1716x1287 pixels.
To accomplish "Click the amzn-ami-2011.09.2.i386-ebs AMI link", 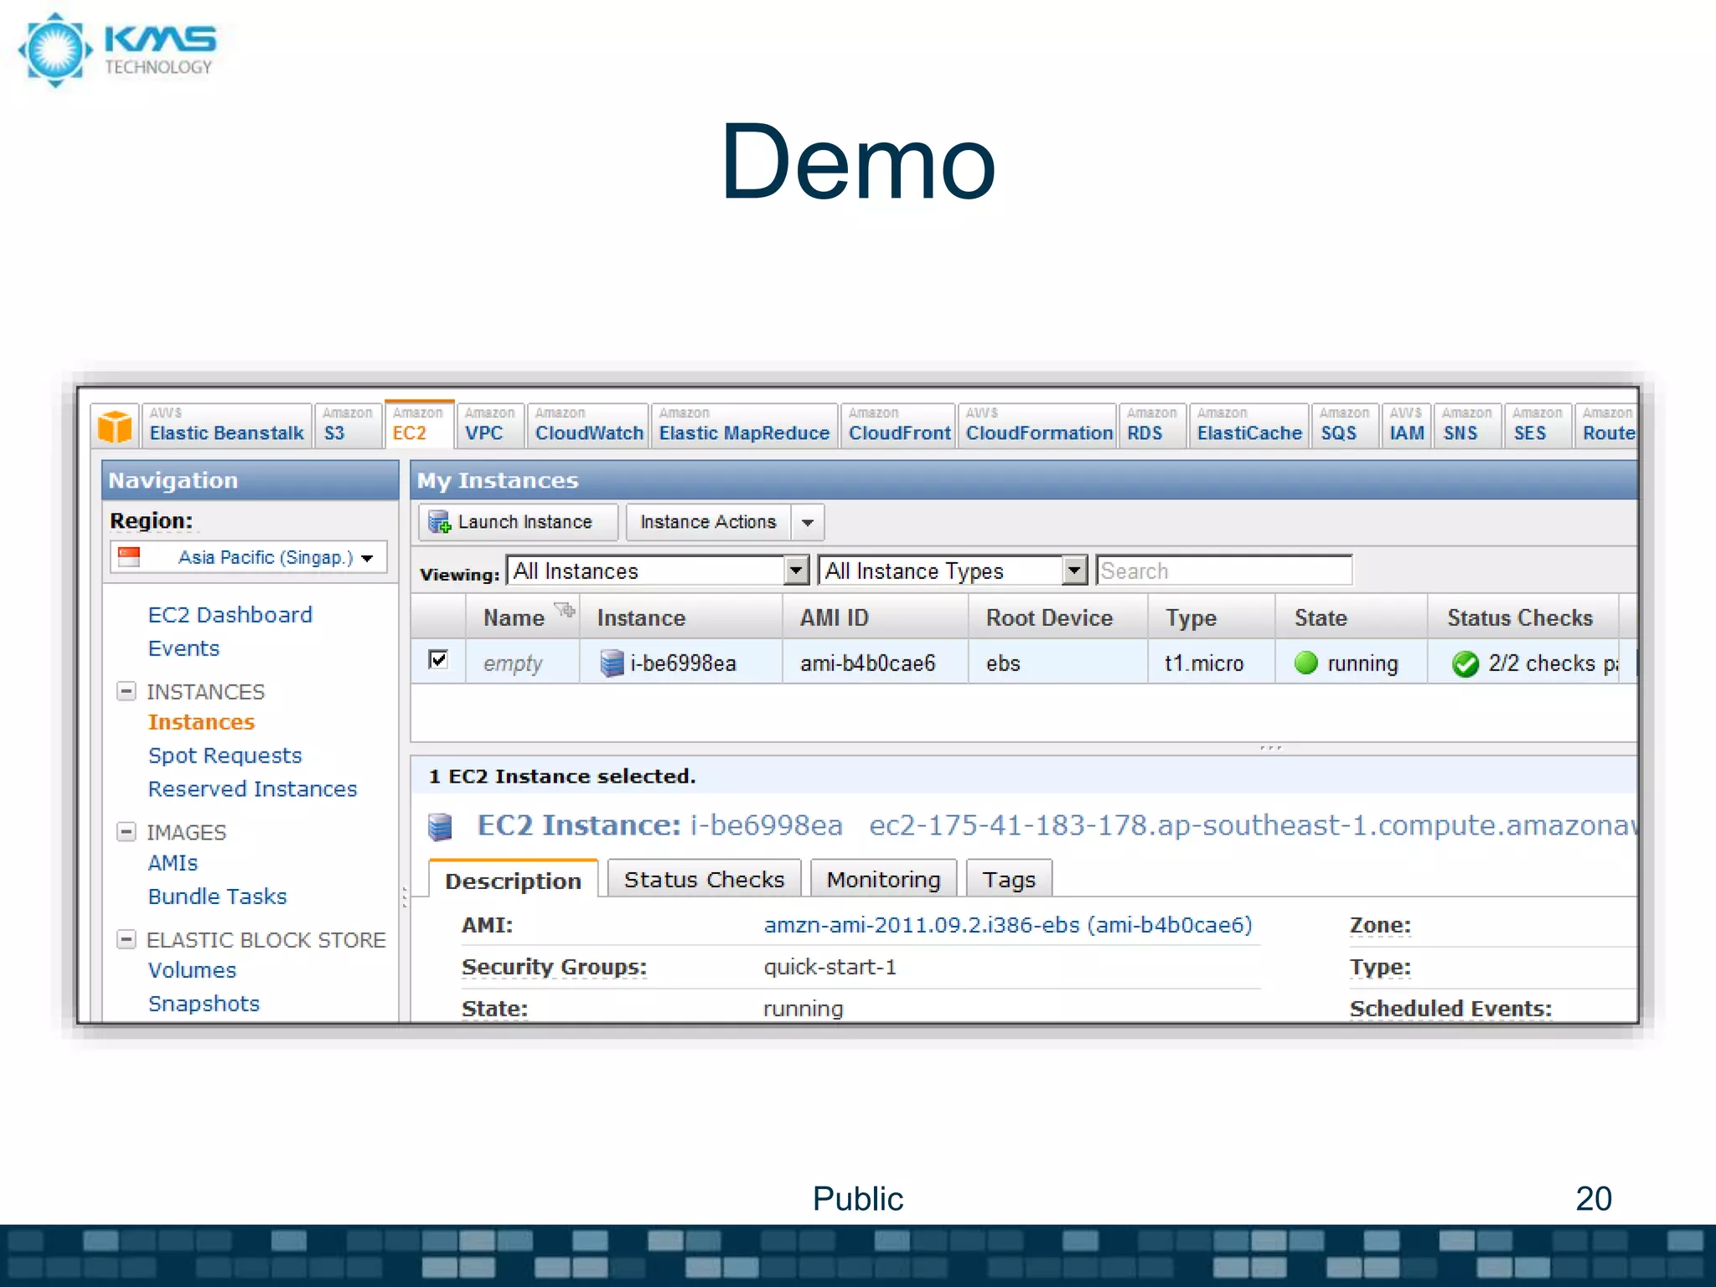I will 1008,925.
